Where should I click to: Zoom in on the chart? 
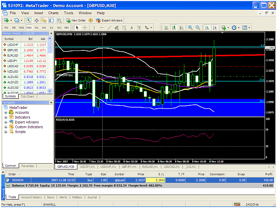click(x=190, y=28)
